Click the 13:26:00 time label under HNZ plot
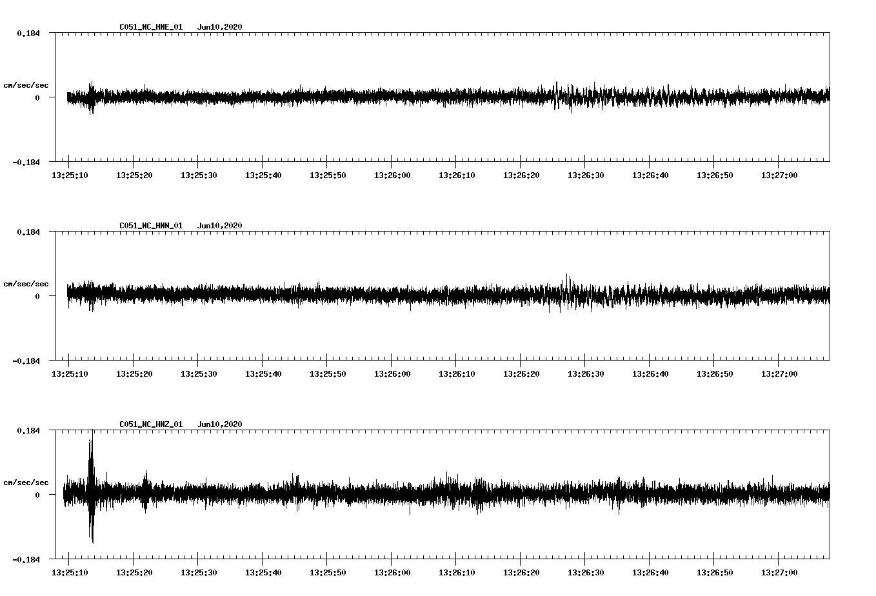This screenshot has height=596, width=876. 392,573
